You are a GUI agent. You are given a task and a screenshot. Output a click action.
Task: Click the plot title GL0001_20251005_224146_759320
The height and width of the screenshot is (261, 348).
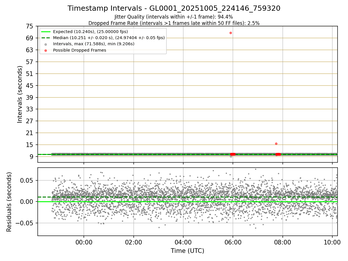pyautogui.click(x=174, y=8)
